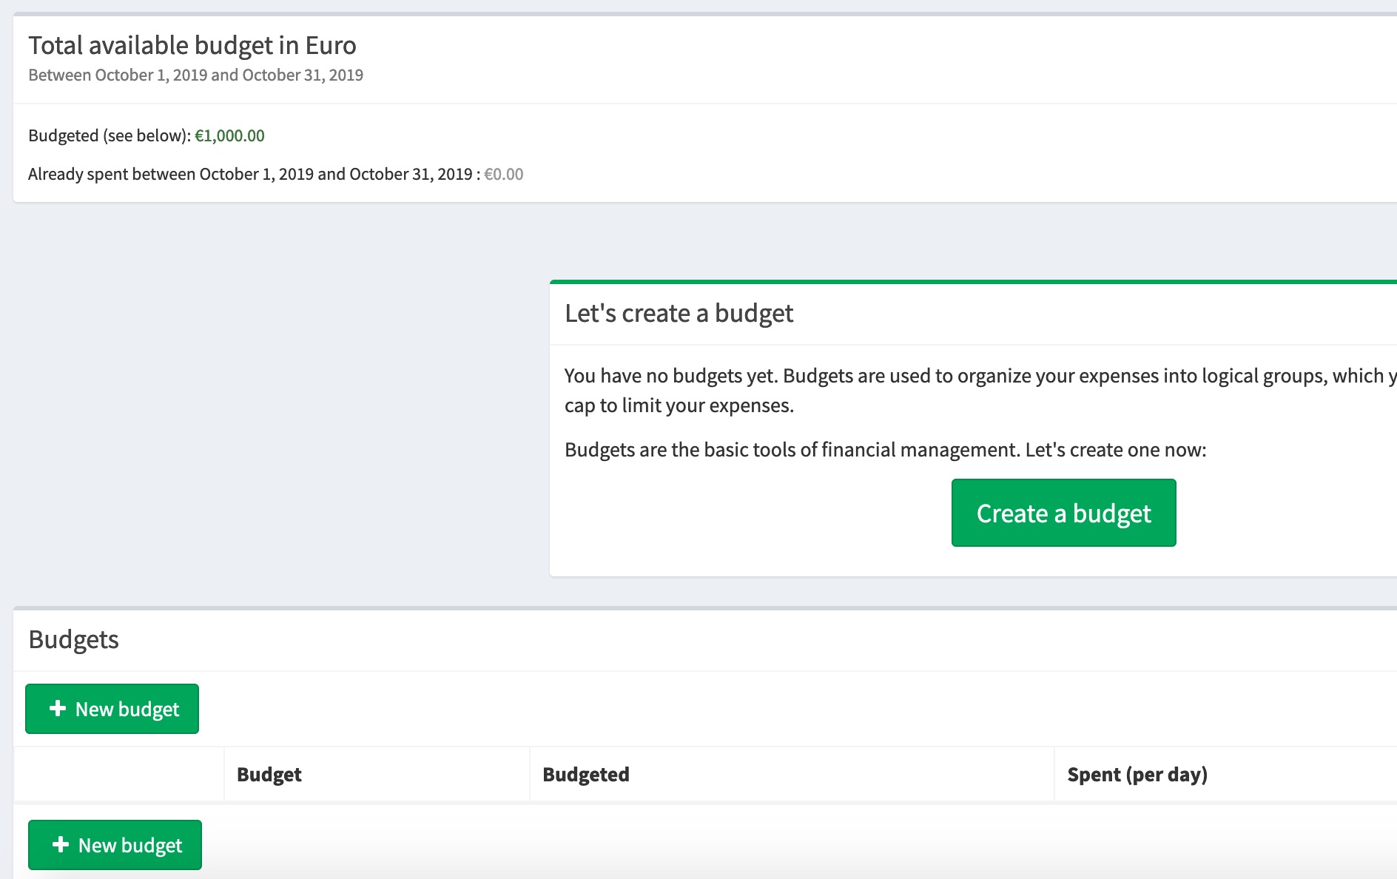This screenshot has width=1397, height=879.
Task: Click the Let's create a budget card title
Action: (x=679, y=313)
